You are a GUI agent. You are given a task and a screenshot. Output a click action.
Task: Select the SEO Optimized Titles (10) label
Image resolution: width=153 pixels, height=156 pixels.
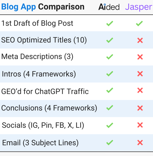click(x=44, y=40)
